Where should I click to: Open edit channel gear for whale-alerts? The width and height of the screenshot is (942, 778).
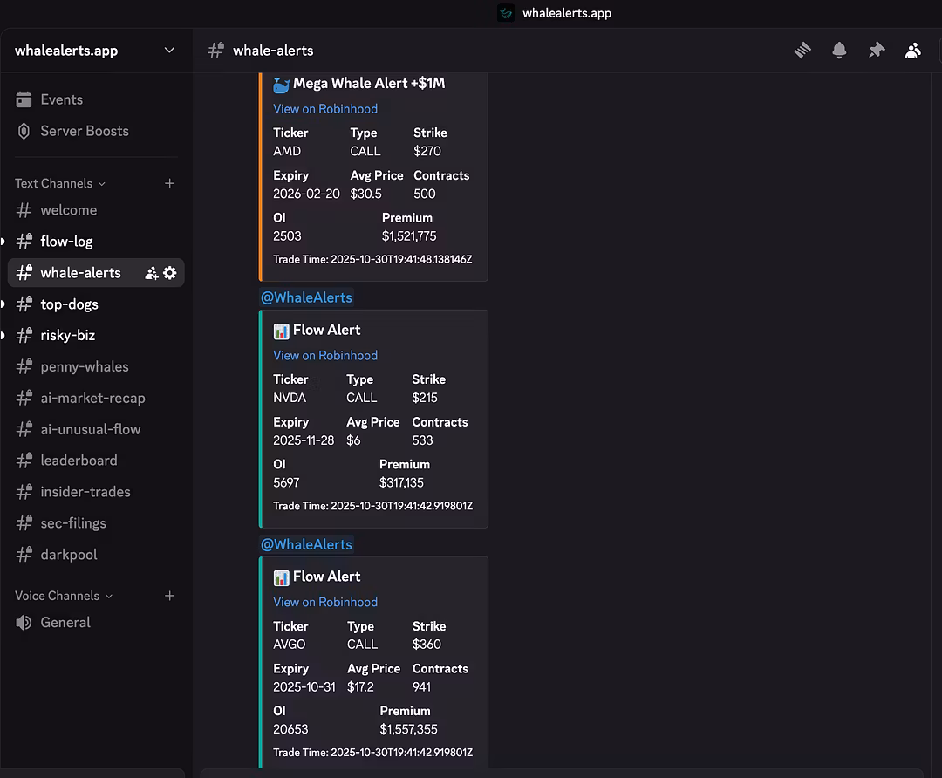click(x=170, y=273)
